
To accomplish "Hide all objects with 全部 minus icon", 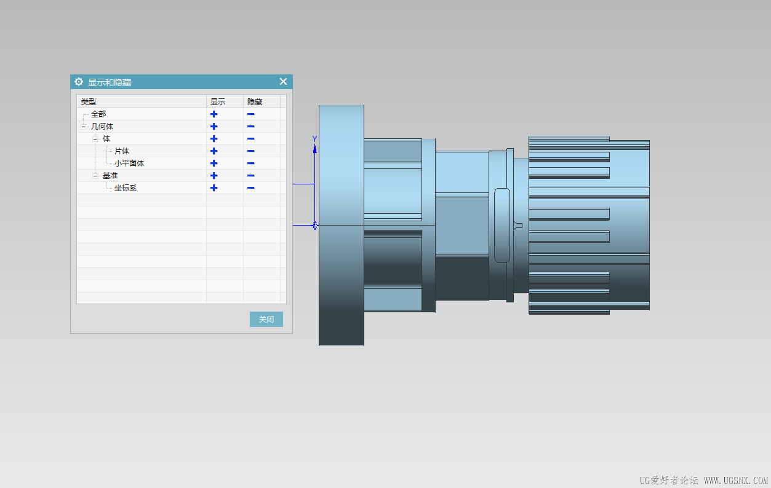I will (251, 114).
